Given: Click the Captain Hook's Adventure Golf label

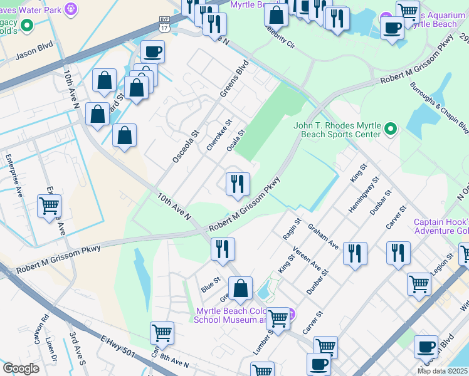Looking at the screenshot, I should point(441,226).
